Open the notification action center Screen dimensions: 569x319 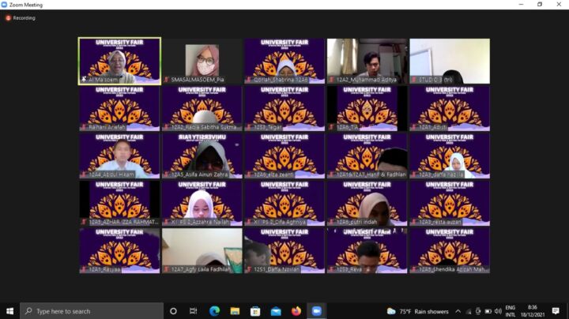pyautogui.click(x=556, y=311)
